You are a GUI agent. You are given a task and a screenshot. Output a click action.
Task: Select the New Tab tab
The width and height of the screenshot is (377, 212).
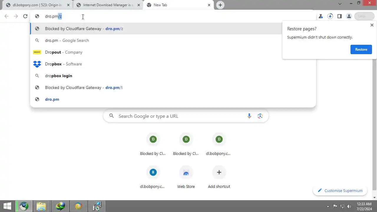[x=178, y=5]
